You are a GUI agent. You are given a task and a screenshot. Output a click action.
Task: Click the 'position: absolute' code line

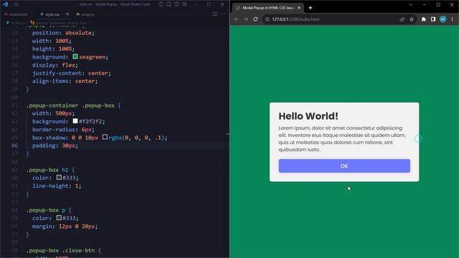[x=64, y=33]
